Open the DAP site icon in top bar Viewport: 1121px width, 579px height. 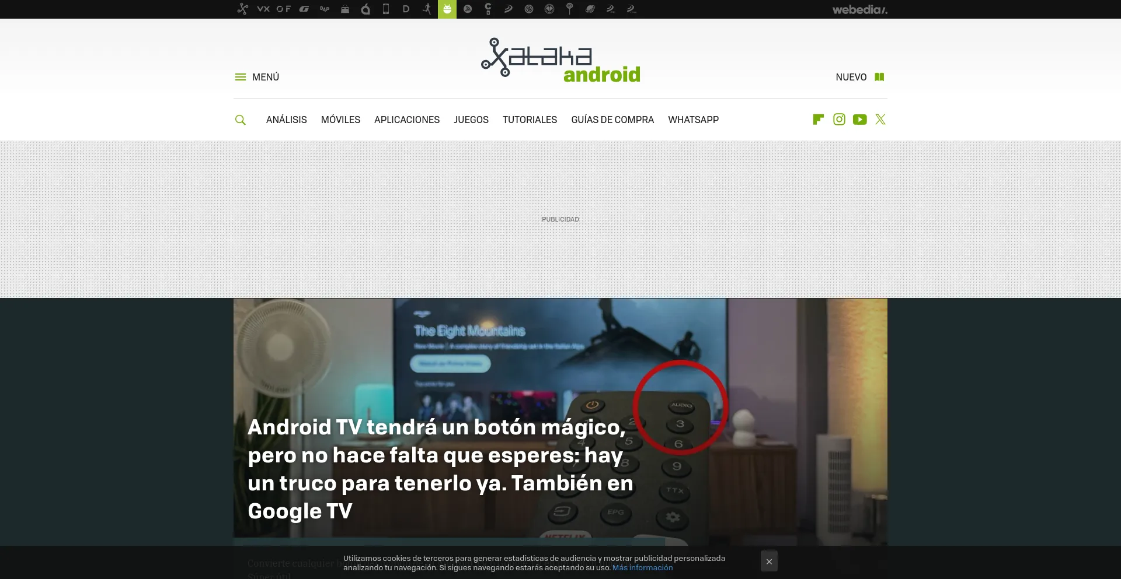[x=325, y=9]
